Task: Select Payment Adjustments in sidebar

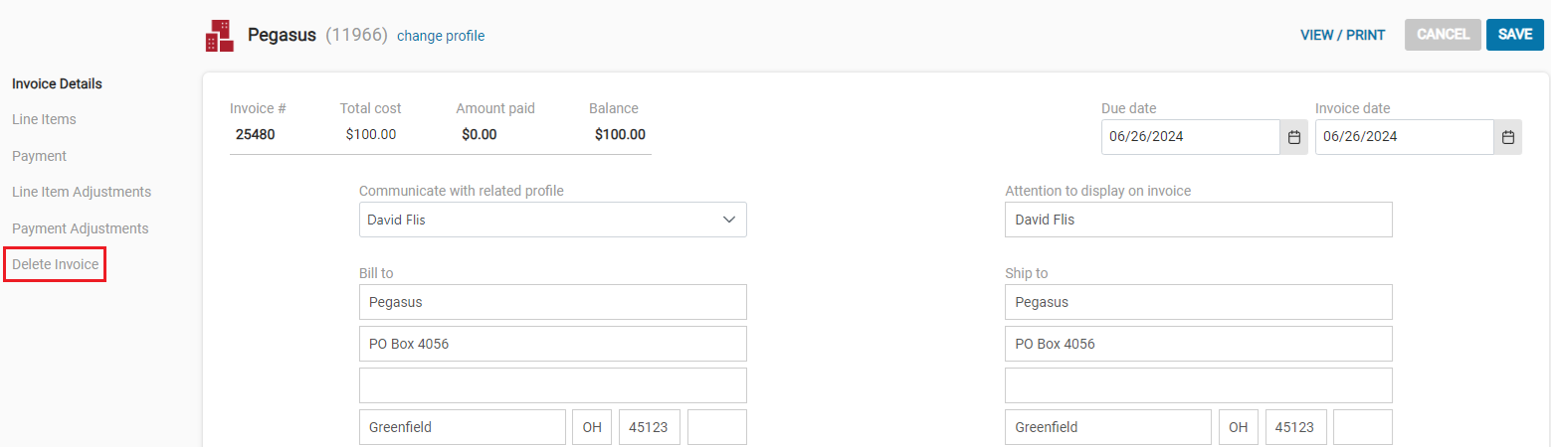Action: tap(80, 228)
